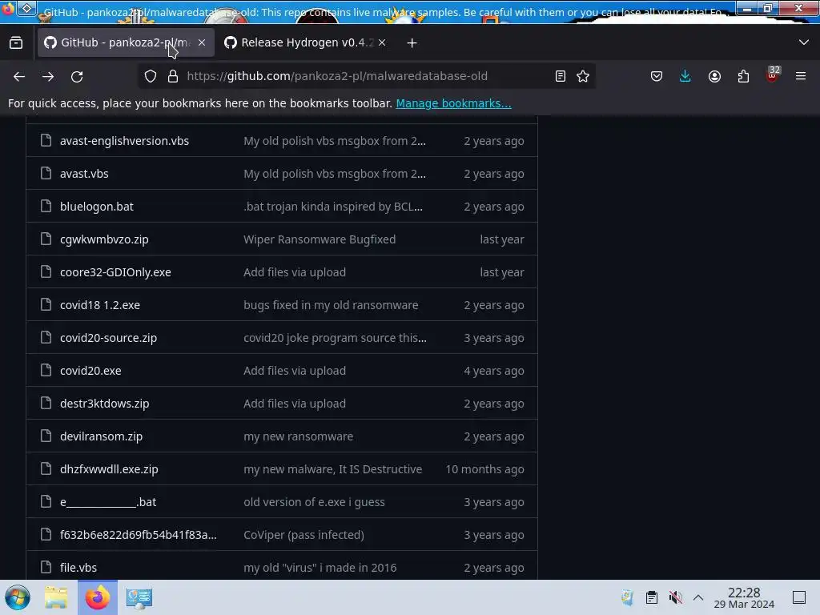The image size is (820, 615).
Task: Open the e____.bat file
Action: pos(108,503)
